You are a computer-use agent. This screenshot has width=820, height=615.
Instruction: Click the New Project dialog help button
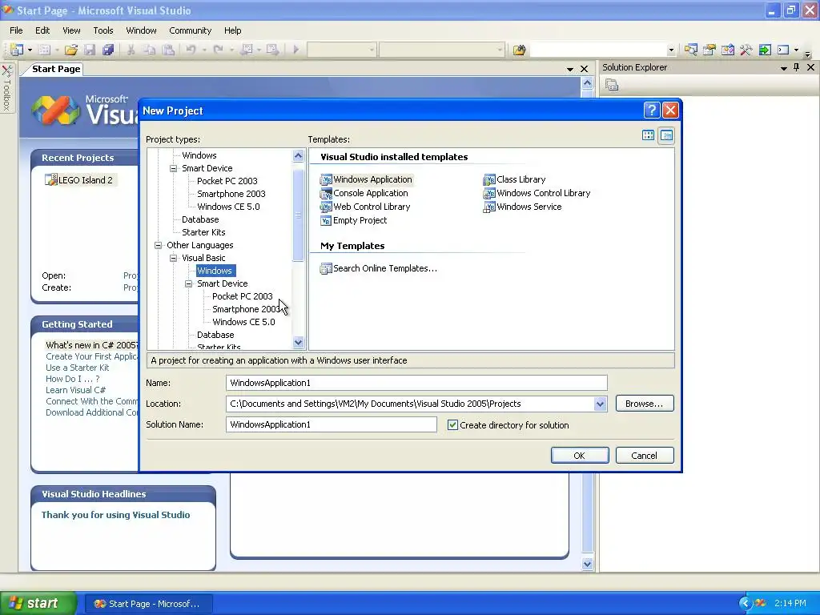652,111
